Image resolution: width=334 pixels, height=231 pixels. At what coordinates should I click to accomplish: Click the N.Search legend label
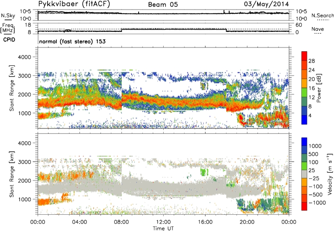coord(323,15)
